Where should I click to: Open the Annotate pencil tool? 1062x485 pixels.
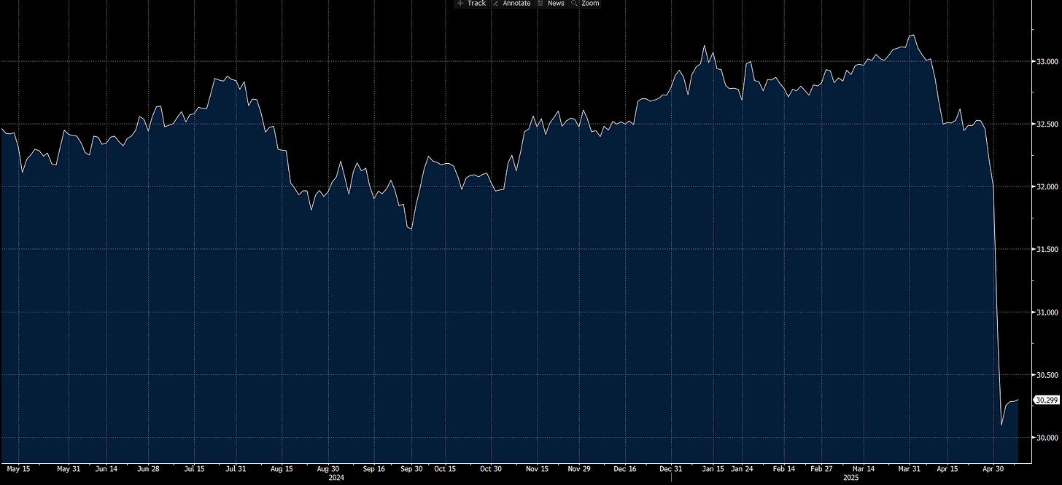511,4
